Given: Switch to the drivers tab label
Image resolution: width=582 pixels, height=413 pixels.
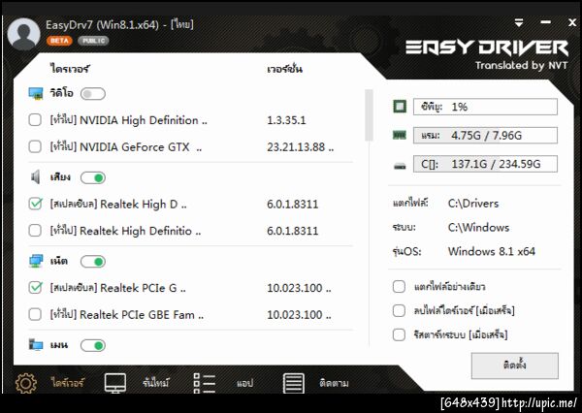Looking at the screenshot, I should tap(67, 383).
